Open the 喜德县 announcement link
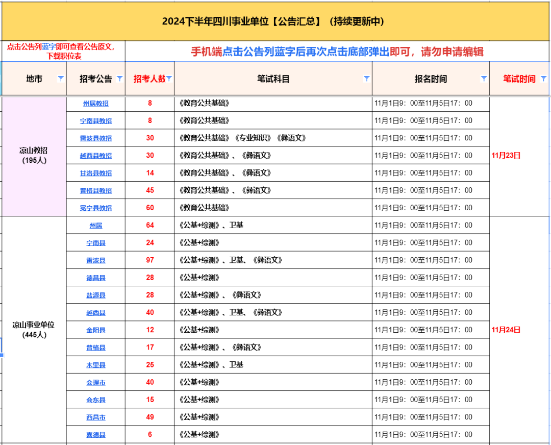The width and height of the screenshot is (551, 445). [96, 435]
